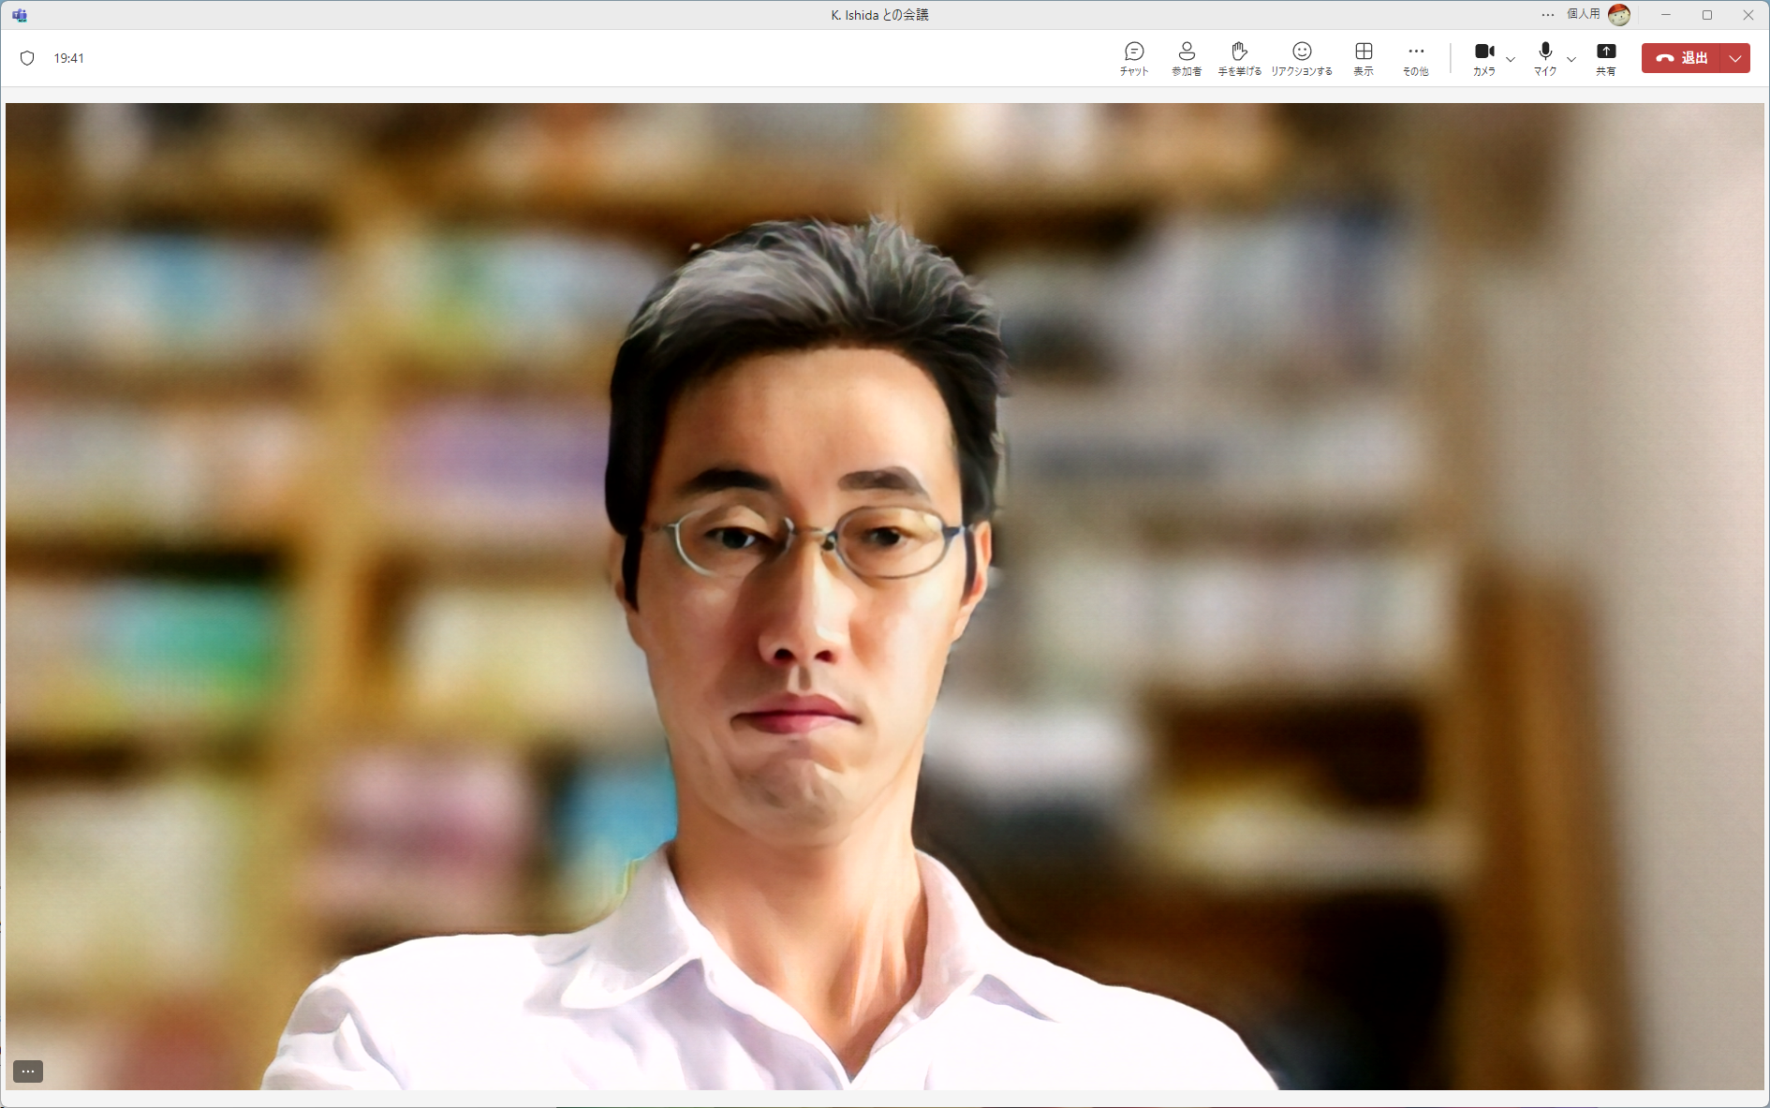Leave the meeting with 退出 button
The image size is (1770, 1108).
[x=1682, y=58]
